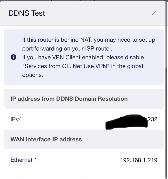Select the IPv4 row label
This screenshot has width=168, height=179.
coord(16,119)
